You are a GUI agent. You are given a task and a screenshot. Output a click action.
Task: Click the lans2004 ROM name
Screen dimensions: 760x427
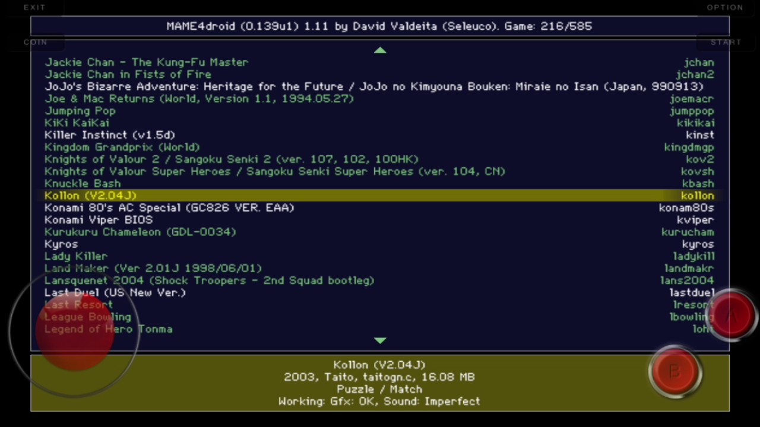687,281
